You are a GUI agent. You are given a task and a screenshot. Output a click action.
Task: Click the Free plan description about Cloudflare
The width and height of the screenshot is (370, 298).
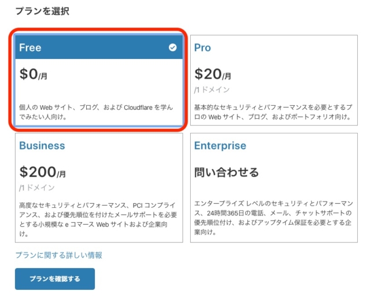(96, 112)
